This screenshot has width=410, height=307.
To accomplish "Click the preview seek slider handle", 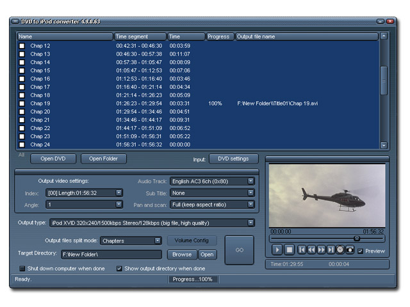I will (x=357, y=239).
